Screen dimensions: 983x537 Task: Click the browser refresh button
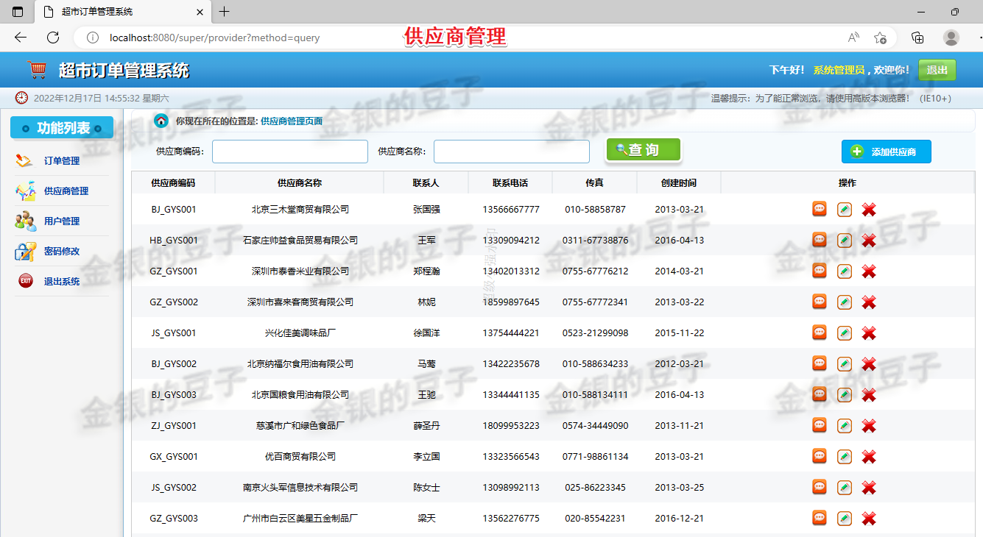click(50, 37)
